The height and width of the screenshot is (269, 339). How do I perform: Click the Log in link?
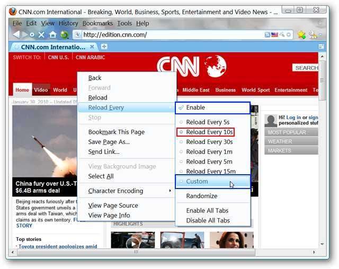coord(293,118)
